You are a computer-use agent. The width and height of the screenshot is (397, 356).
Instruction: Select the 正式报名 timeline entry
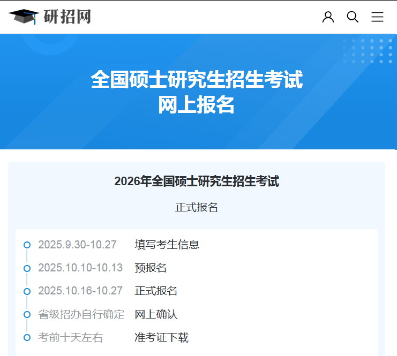[156, 291]
